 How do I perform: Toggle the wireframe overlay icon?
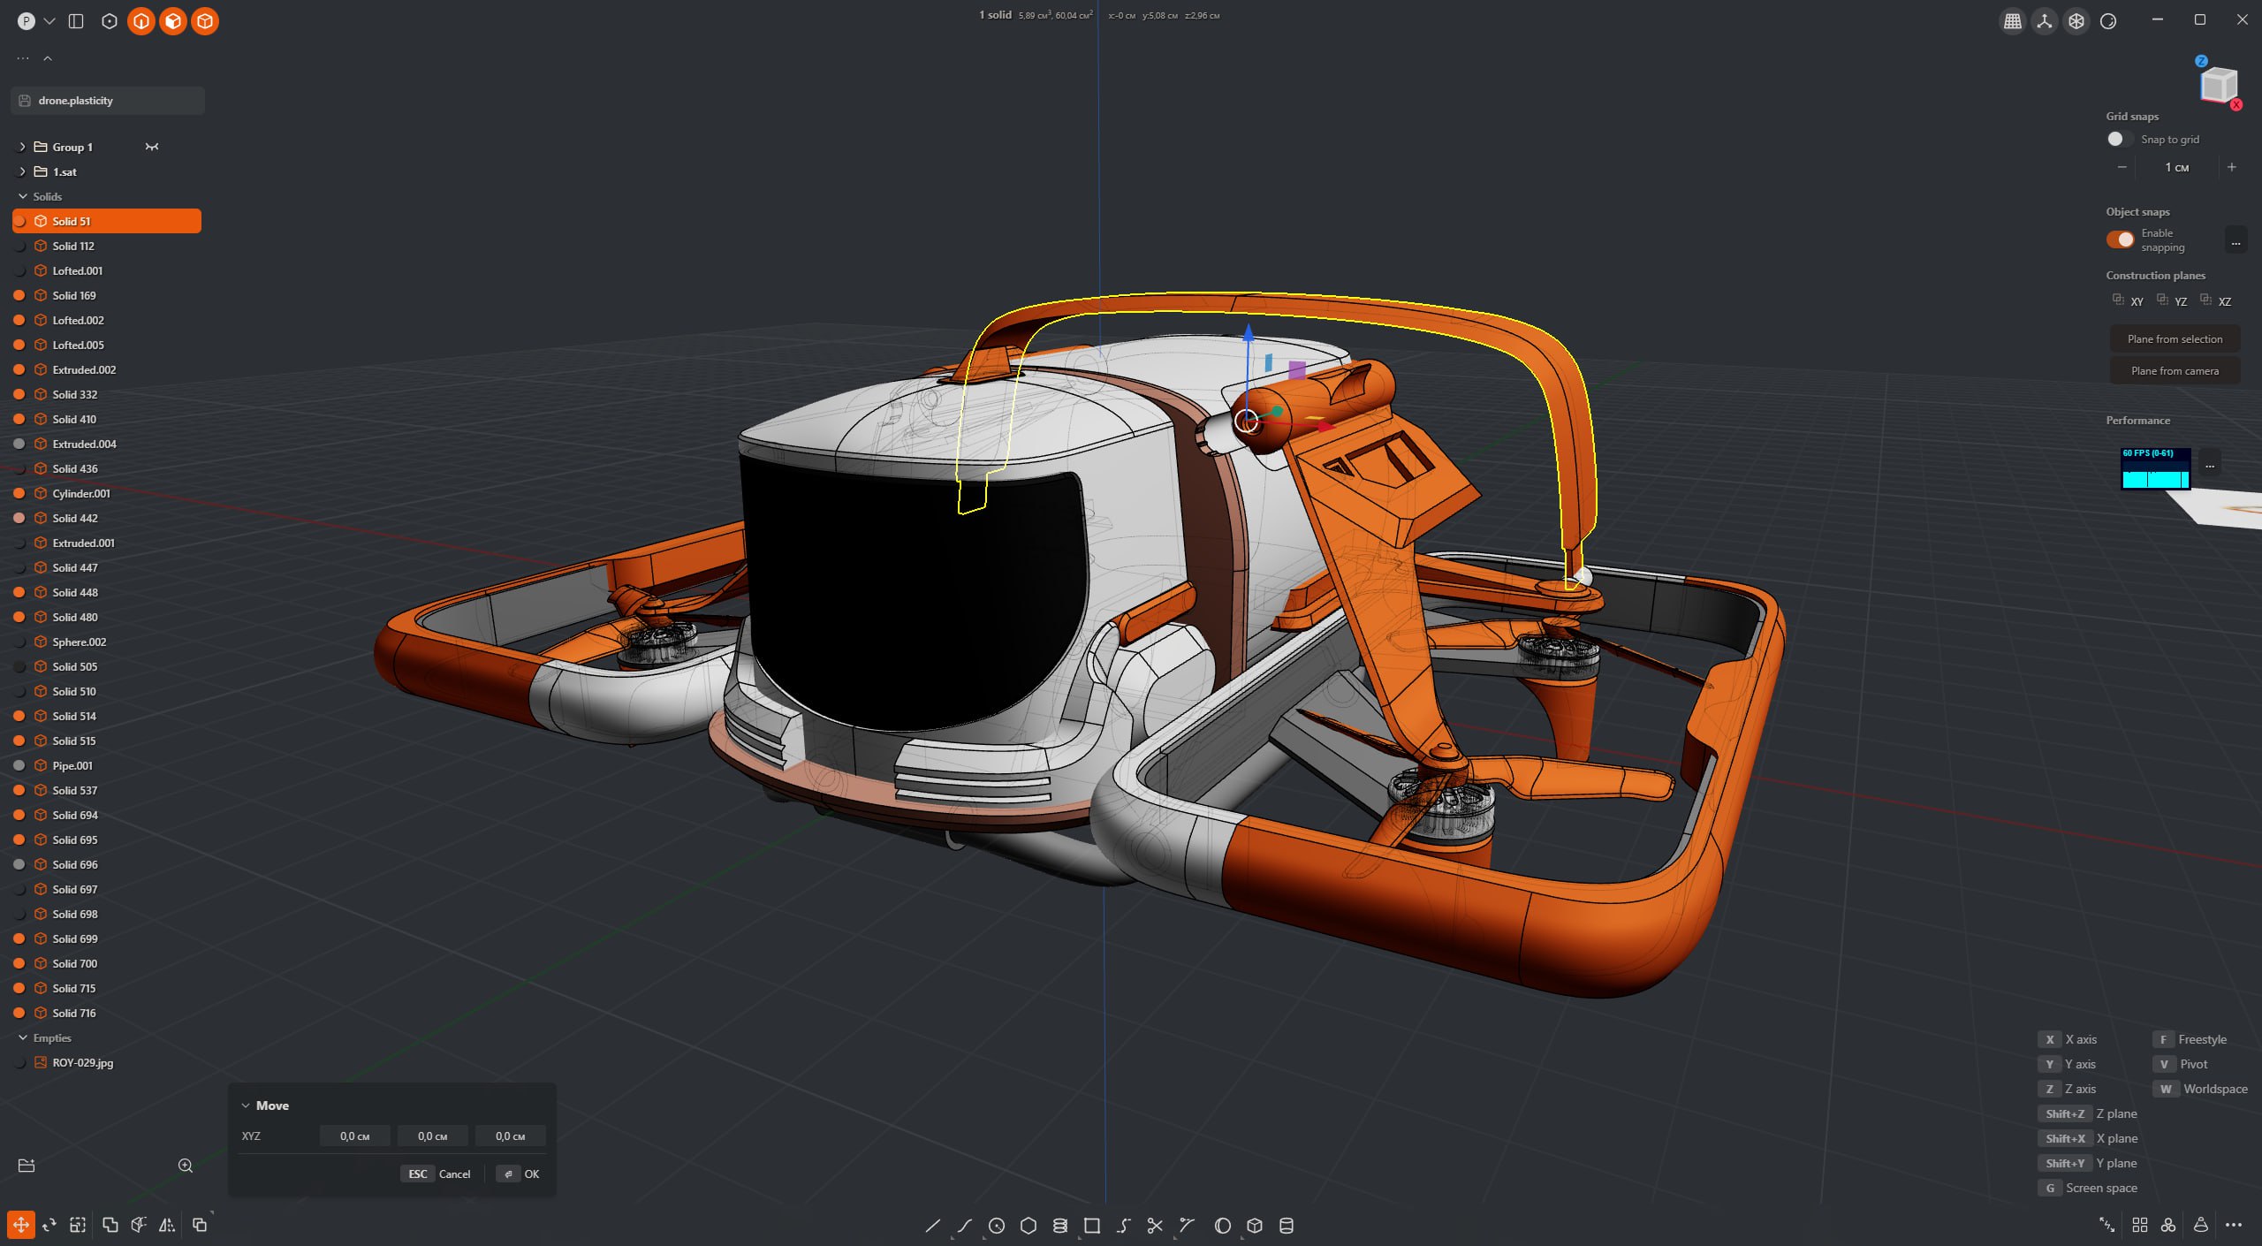[2076, 21]
